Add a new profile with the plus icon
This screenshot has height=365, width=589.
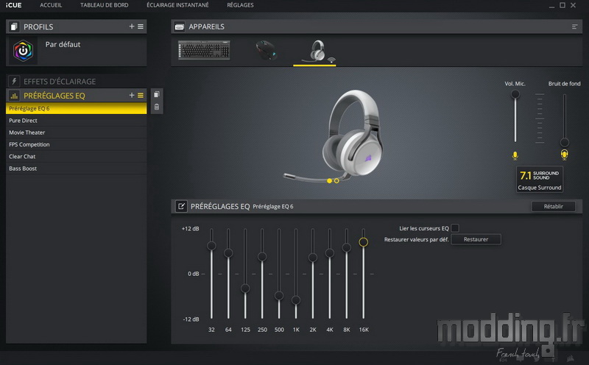(132, 26)
